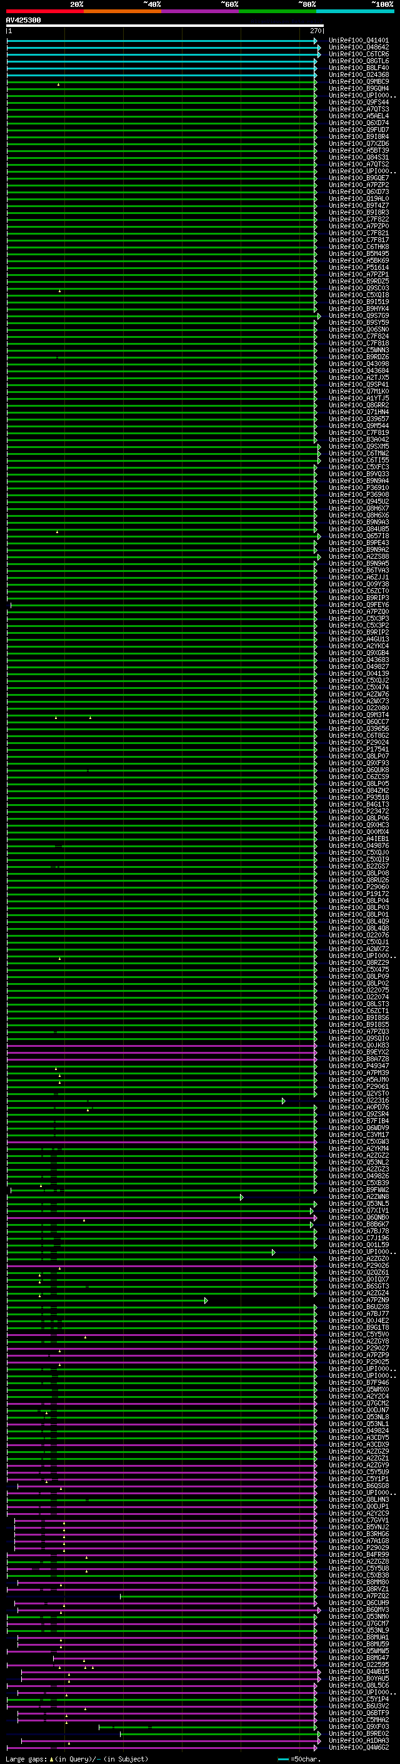
Task: Select the cyan alignment bar for UniRef100_Q41401
Action: (162, 41)
